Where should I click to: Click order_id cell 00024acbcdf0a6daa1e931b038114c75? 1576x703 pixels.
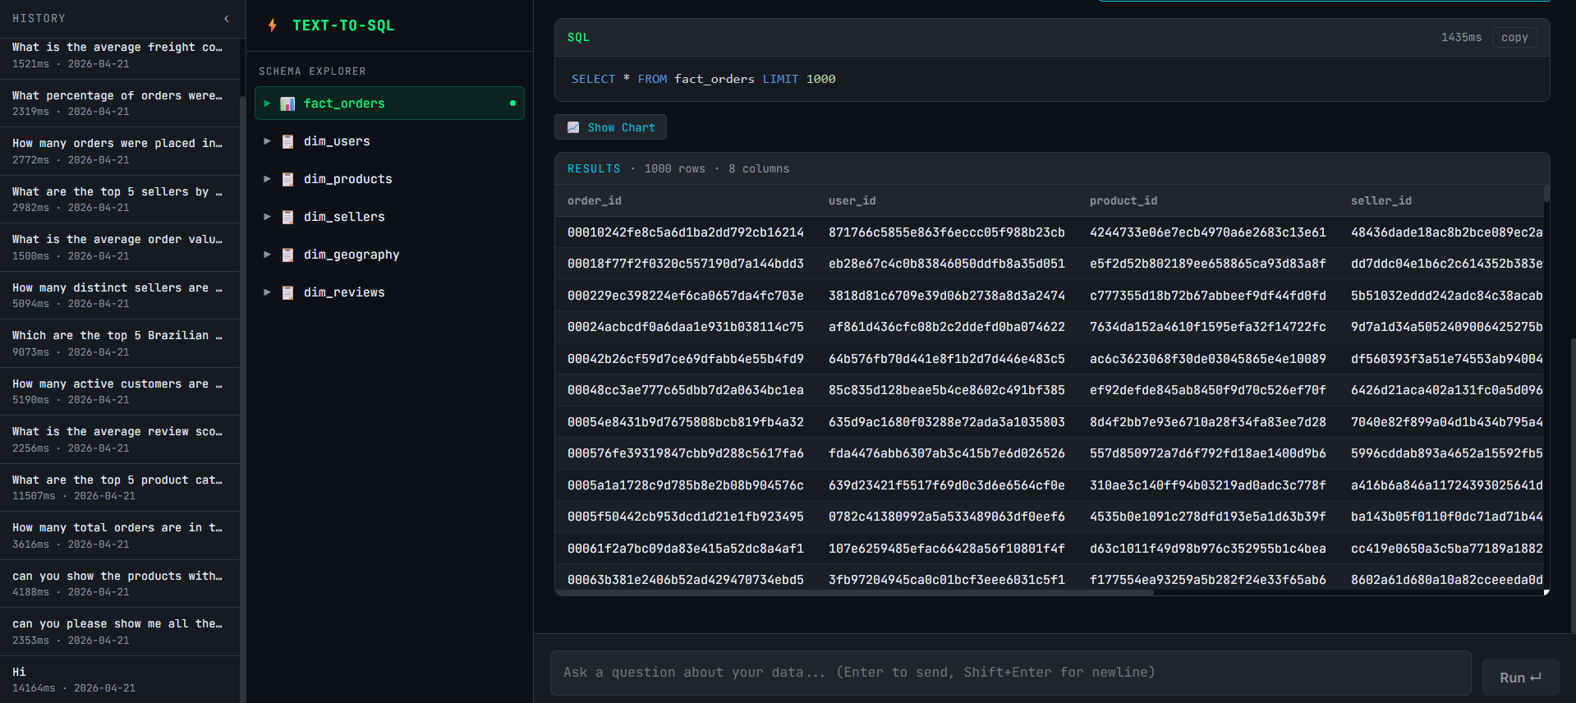(x=686, y=327)
